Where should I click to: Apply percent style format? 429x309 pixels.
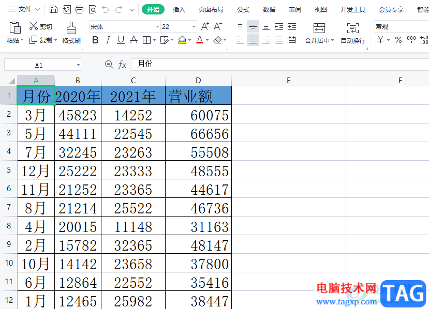point(398,40)
